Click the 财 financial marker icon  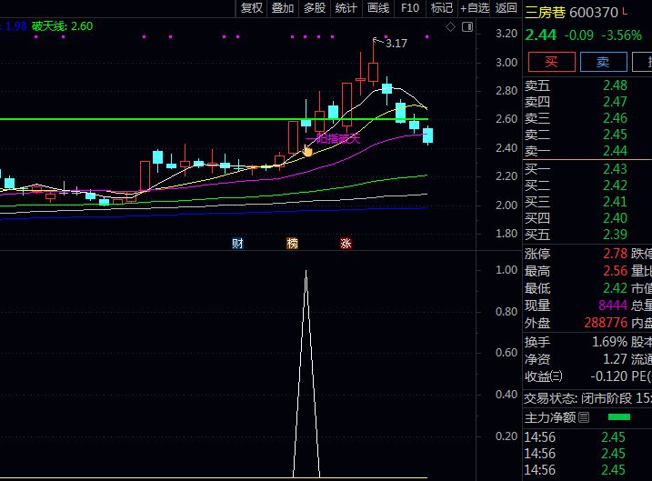point(237,243)
